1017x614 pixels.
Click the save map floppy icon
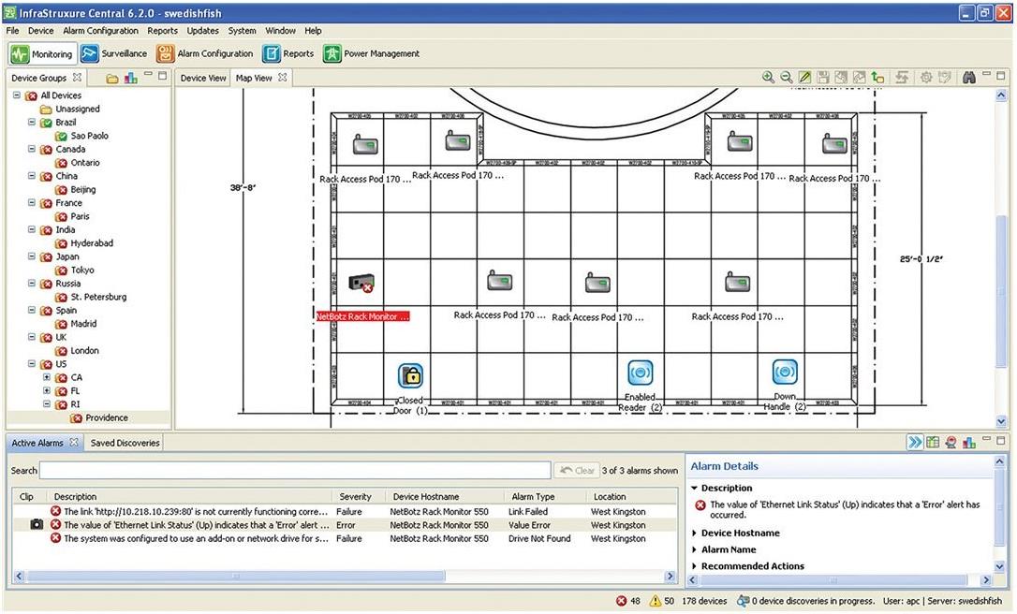click(822, 77)
